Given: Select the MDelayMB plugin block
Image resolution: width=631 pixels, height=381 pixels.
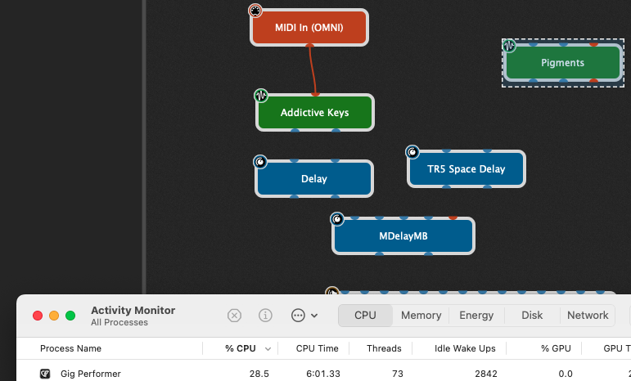Looking at the screenshot, I should click(x=403, y=236).
